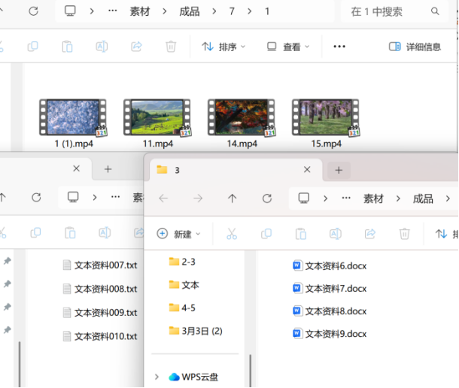The image size is (459, 388).
Task: Open the 4-5 folder in navigation pane
Action: pos(182,308)
